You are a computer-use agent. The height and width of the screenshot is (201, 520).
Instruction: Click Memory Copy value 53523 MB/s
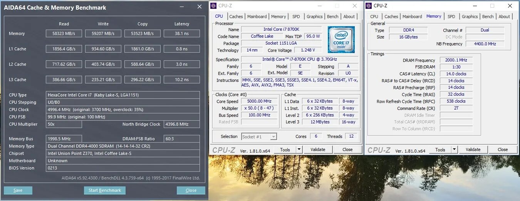(143, 33)
